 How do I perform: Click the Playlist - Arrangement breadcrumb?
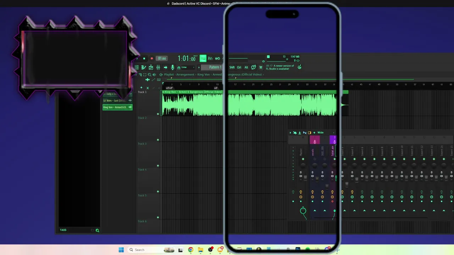(x=179, y=75)
